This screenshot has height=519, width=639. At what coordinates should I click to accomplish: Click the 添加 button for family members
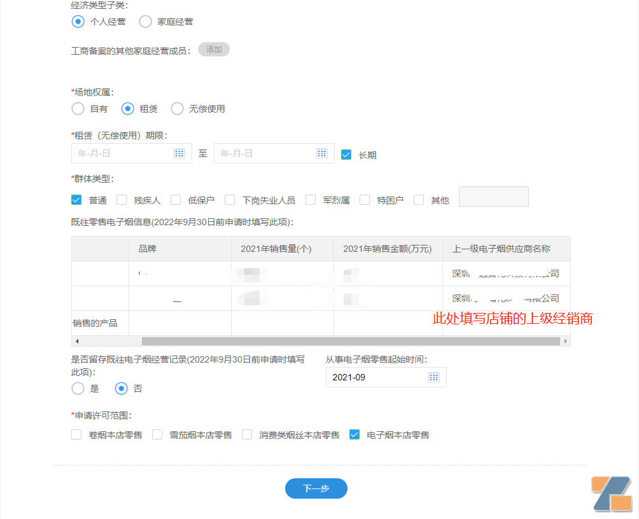213,49
